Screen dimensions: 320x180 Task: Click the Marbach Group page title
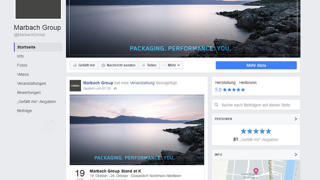click(38, 28)
